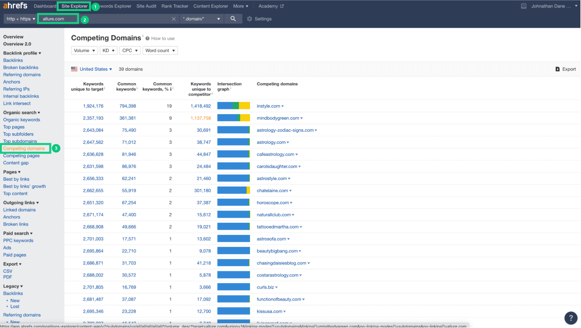Image resolution: width=581 pixels, height=328 pixels.
Task: Open Settings via the gear icon
Action: point(249,19)
